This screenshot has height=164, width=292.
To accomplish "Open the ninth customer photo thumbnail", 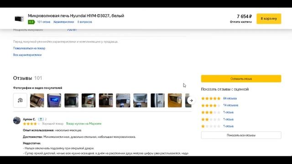I will (x=175, y=100).
